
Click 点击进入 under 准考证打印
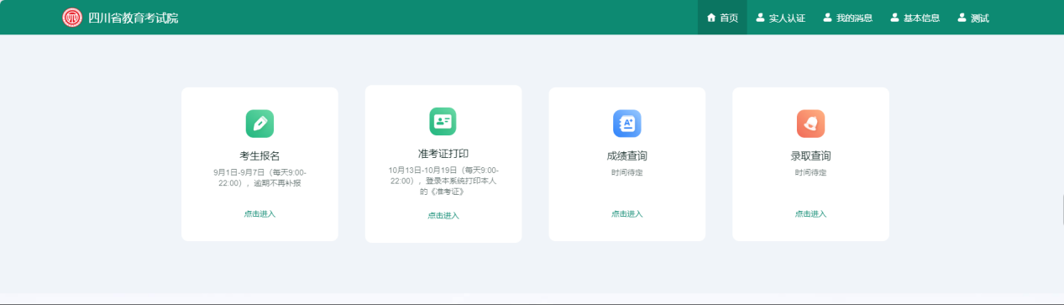click(443, 215)
